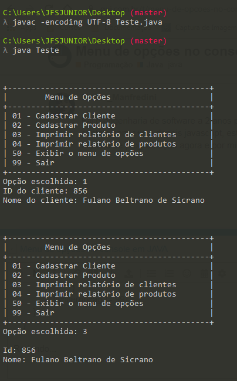The height and width of the screenshot is (381, 237).
Task: Click 'Menu de Opções' title in lower menu box
Action: [x=77, y=247]
